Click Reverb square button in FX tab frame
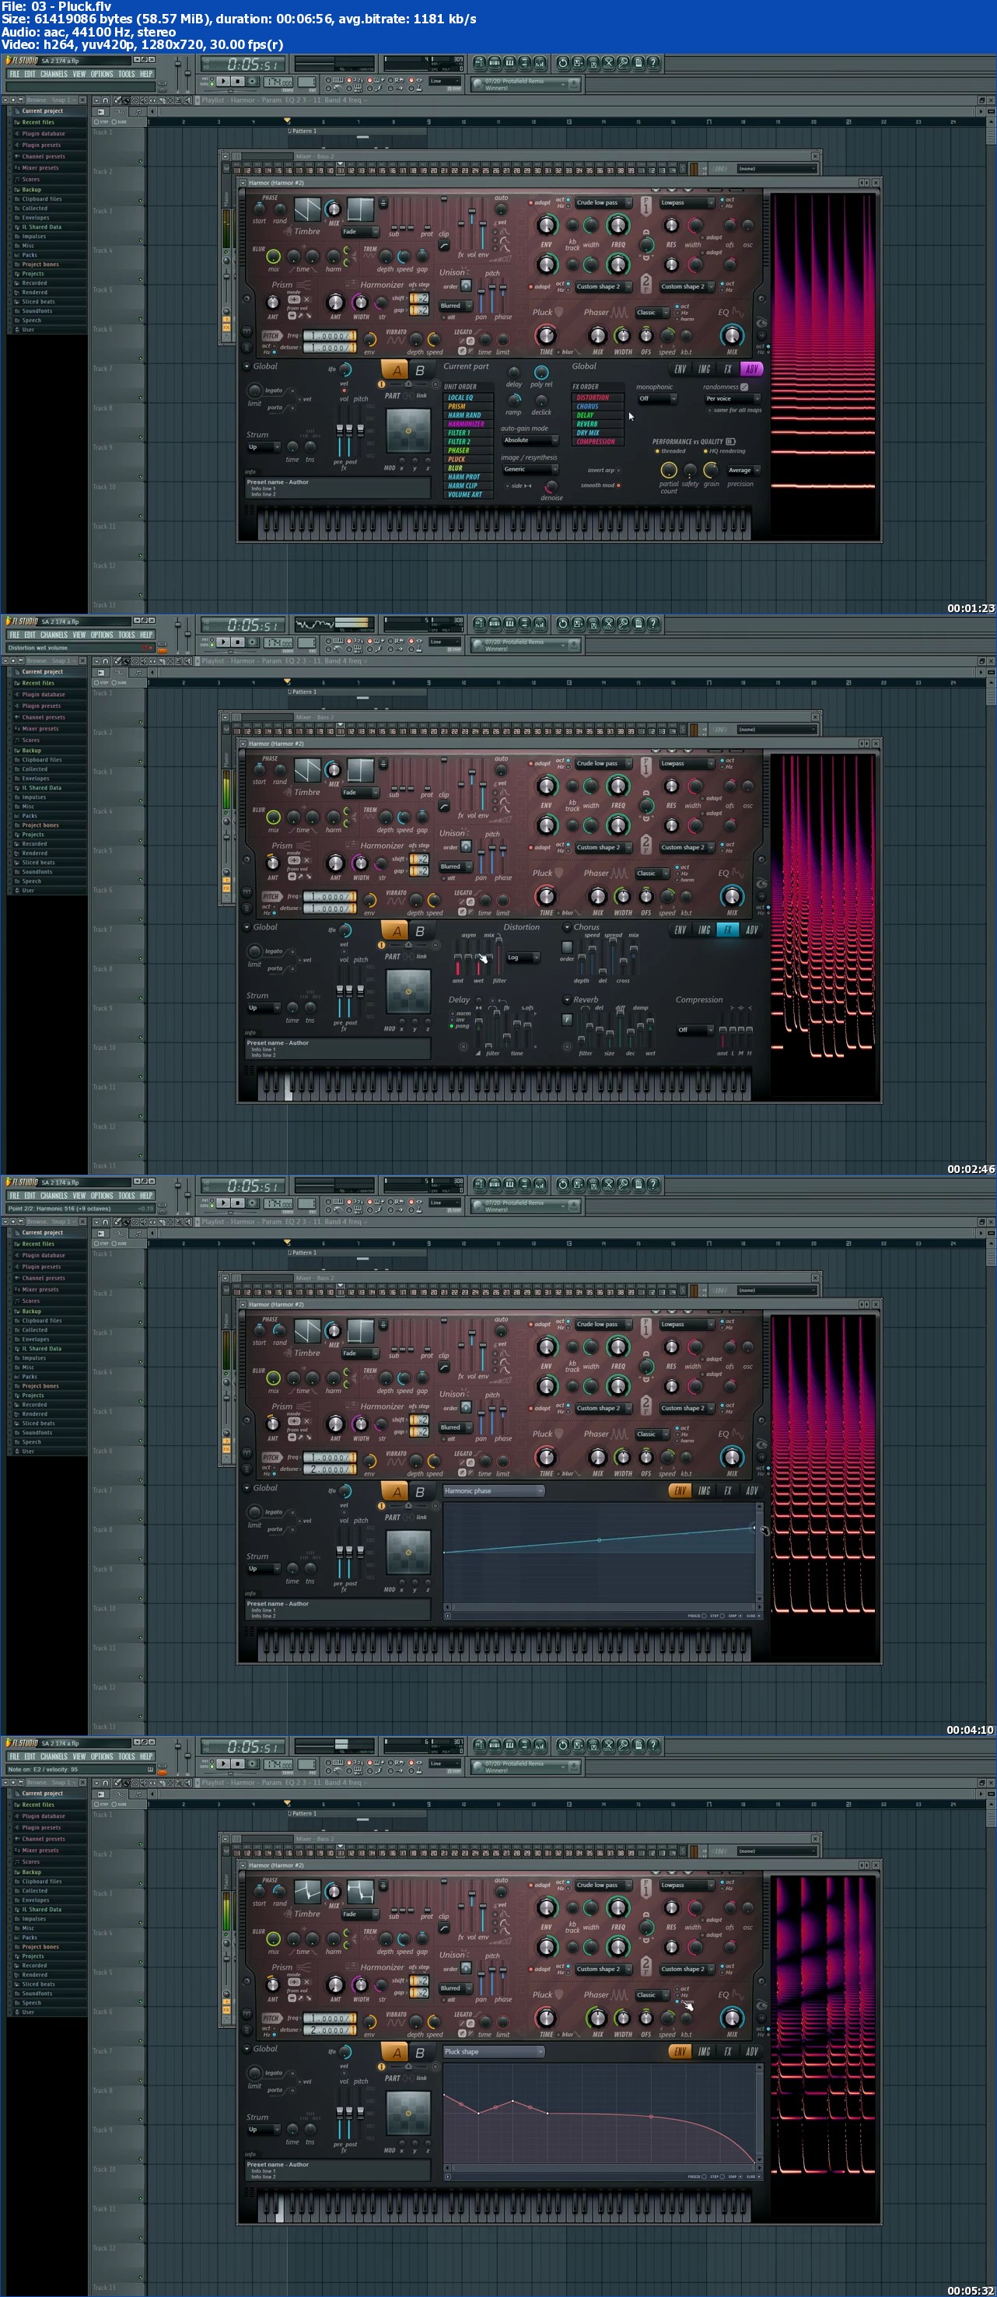The image size is (997, 2297). [x=567, y=1019]
